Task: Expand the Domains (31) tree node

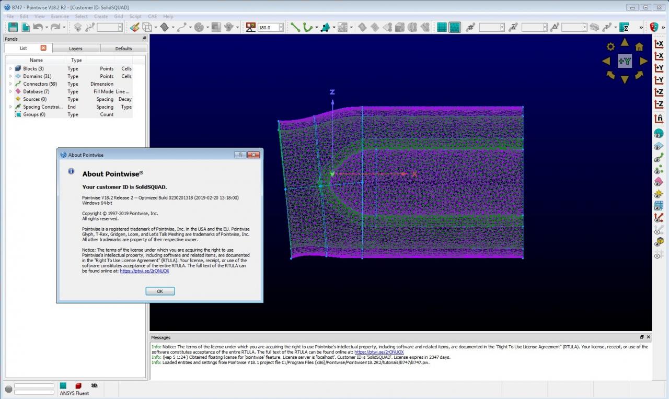Action: tap(10, 76)
